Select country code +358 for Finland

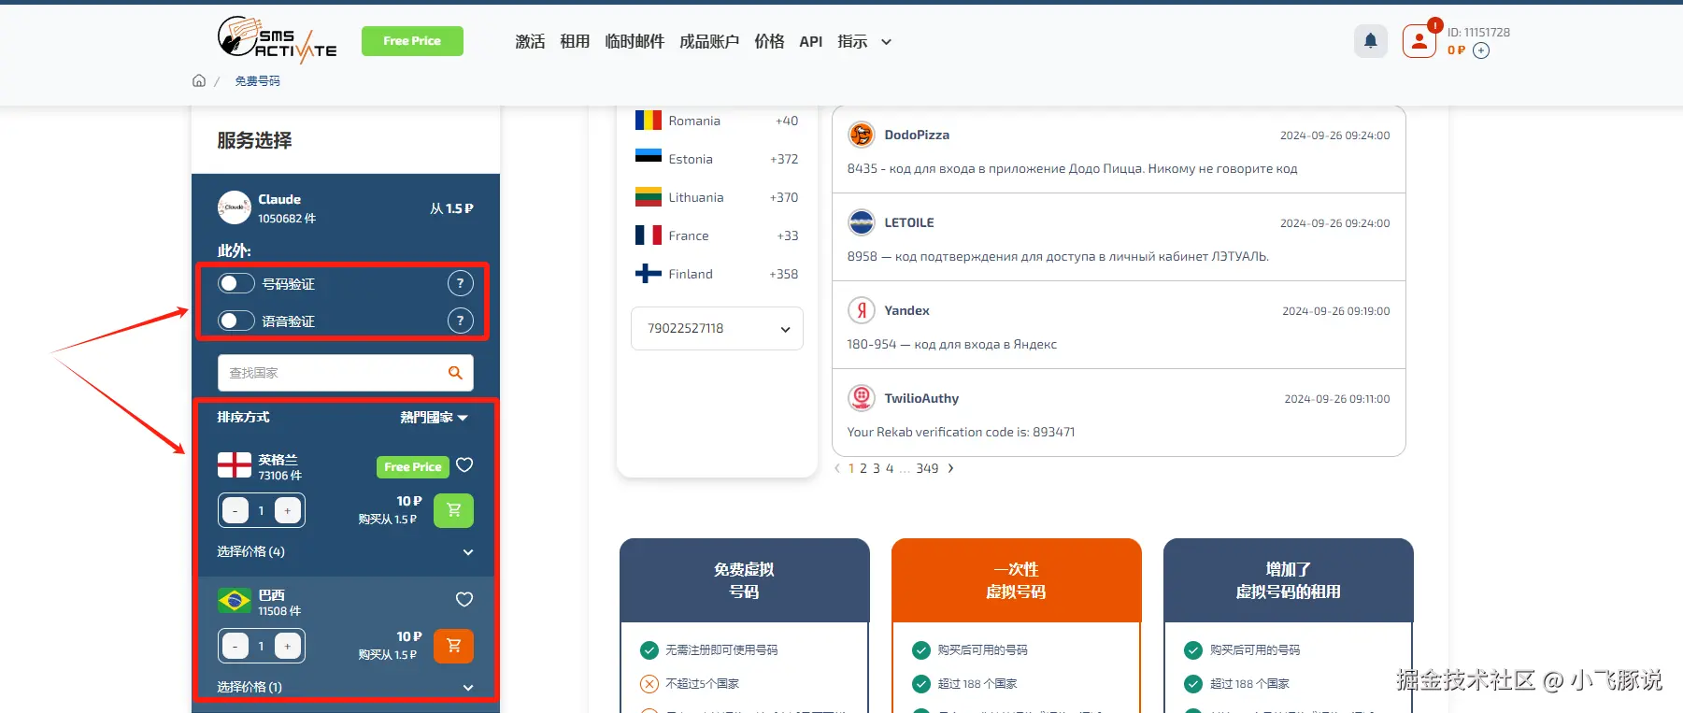(x=784, y=274)
